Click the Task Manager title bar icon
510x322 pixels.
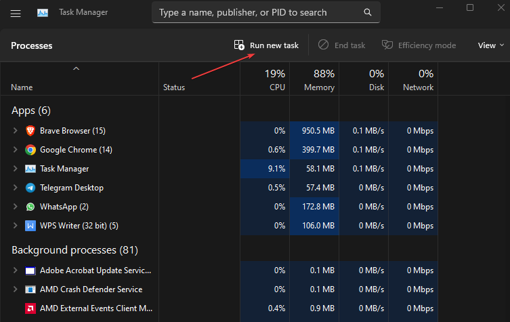click(43, 13)
